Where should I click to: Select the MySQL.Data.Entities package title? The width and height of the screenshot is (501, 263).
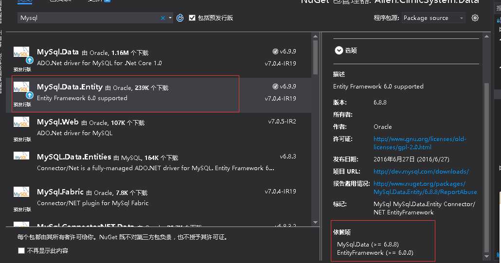[74, 157]
